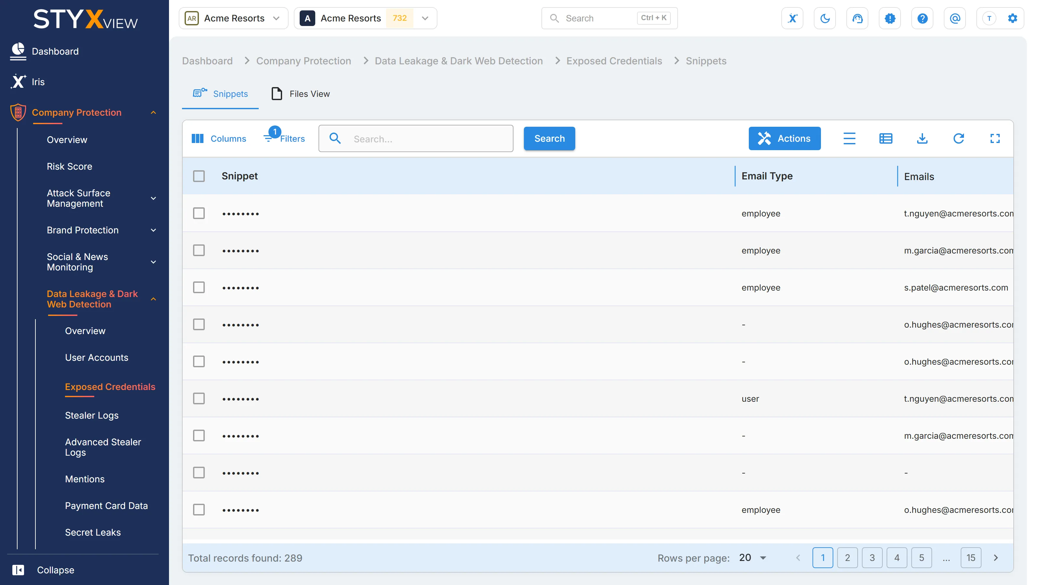
Task: Change rows per page dropdown
Action: pyautogui.click(x=753, y=558)
